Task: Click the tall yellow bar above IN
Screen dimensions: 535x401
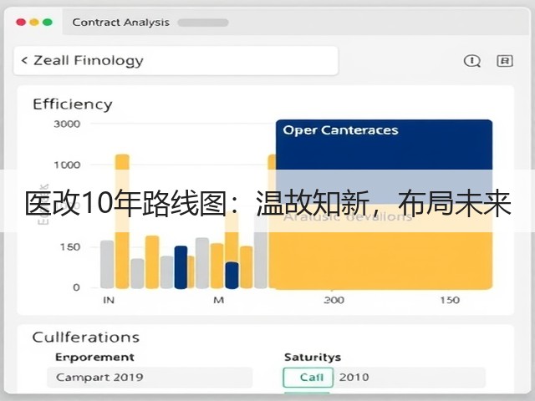Action: [122, 221]
